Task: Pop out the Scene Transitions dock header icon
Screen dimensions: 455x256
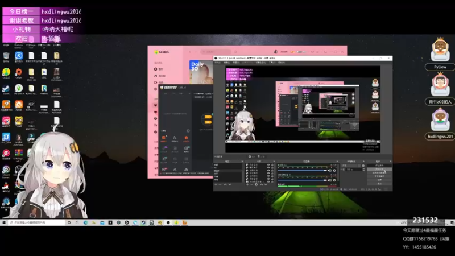Action: pos(363,162)
